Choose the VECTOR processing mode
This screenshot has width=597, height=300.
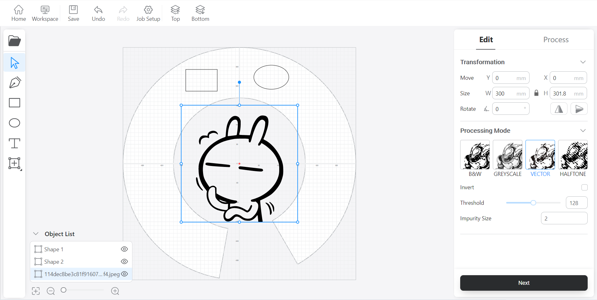click(x=540, y=159)
